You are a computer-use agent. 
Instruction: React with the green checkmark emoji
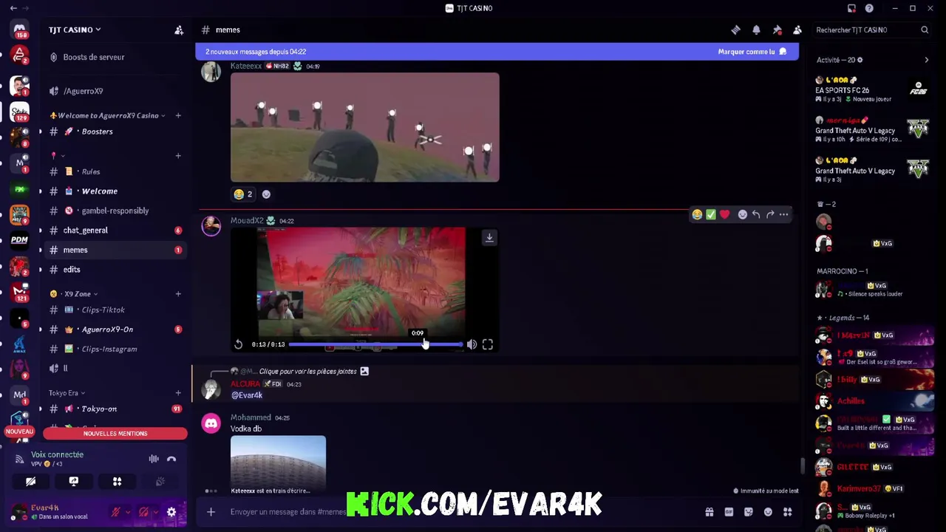click(x=711, y=214)
